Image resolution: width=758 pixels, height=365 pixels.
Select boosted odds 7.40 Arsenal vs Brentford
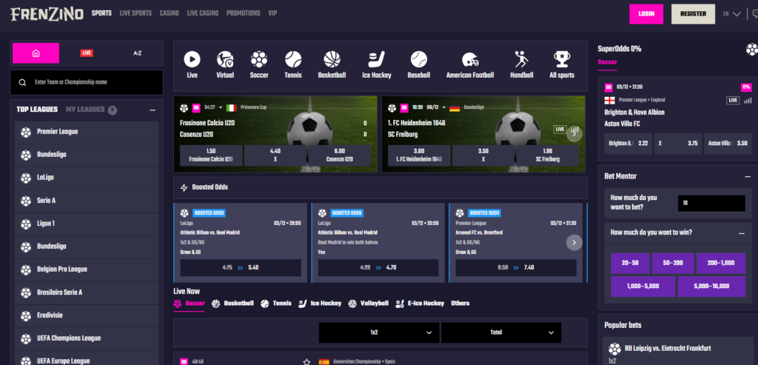(516, 267)
